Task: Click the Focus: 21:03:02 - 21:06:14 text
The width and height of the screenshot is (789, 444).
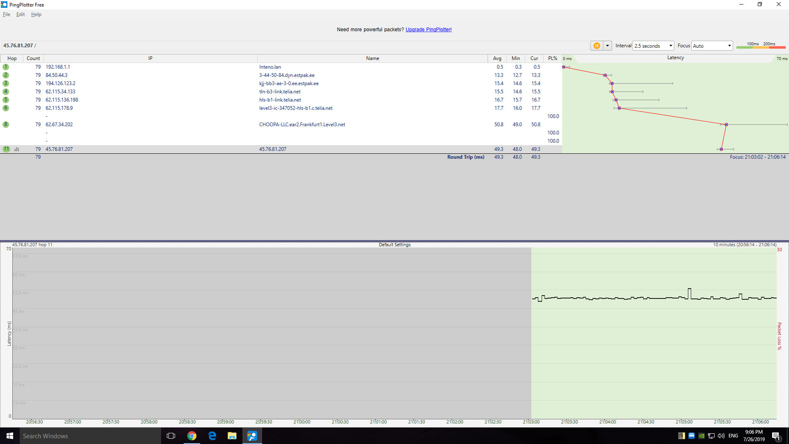Action: tap(758, 157)
